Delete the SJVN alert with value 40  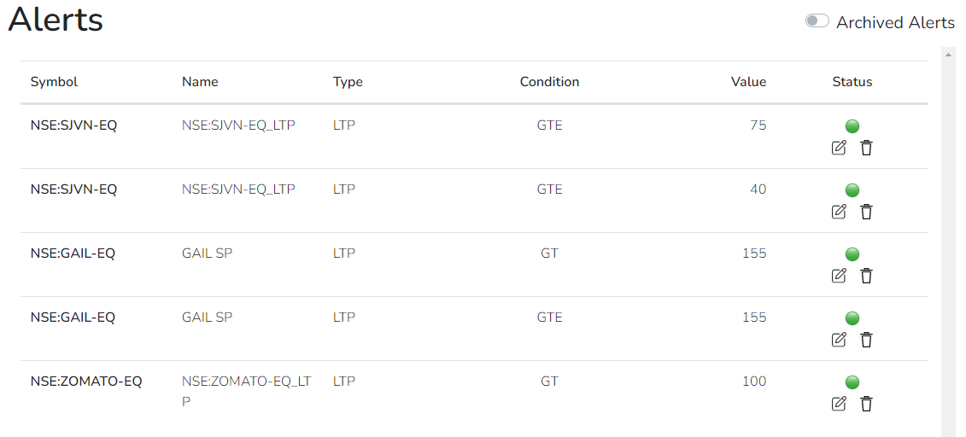(866, 212)
